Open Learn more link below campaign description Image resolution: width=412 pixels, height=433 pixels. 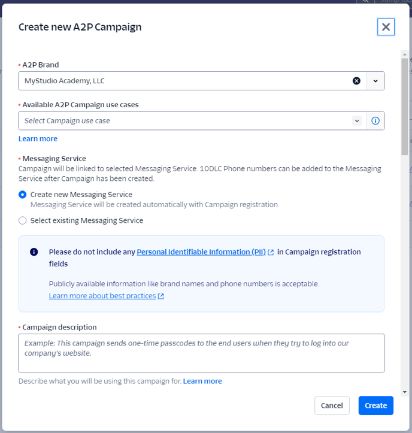click(202, 381)
